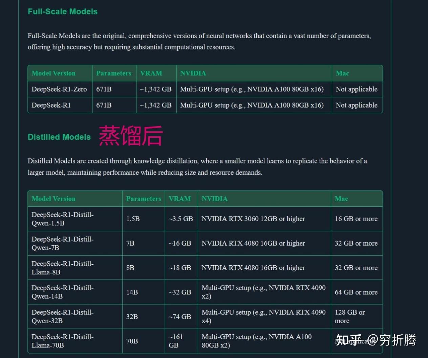Click the RTX 4090 x2 multi-GPU cell

pos(264,292)
